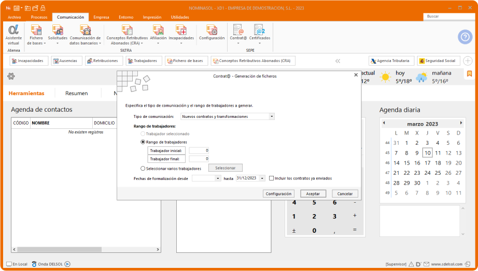The height and width of the screenshot is (271, 478).
Task: Click the mail envelope icon in status bar
Action: click(427, 264)
